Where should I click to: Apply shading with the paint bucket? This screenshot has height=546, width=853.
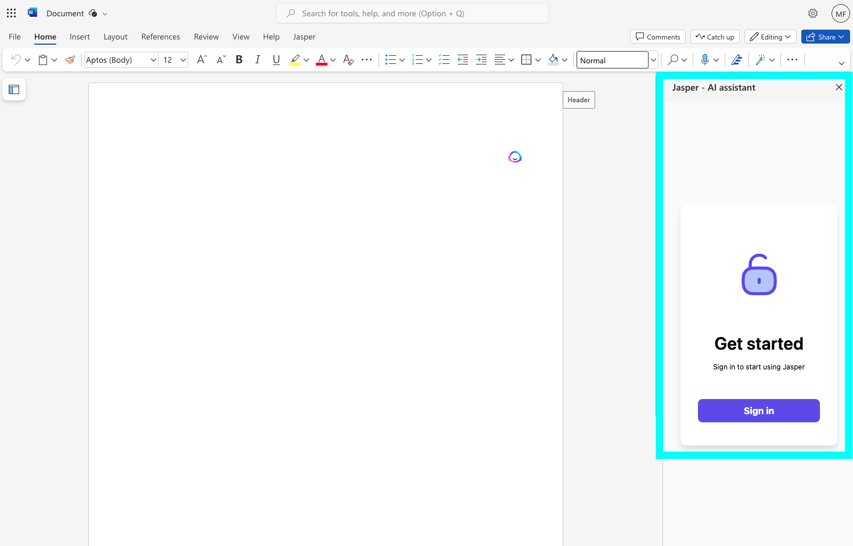click(553, 59)
